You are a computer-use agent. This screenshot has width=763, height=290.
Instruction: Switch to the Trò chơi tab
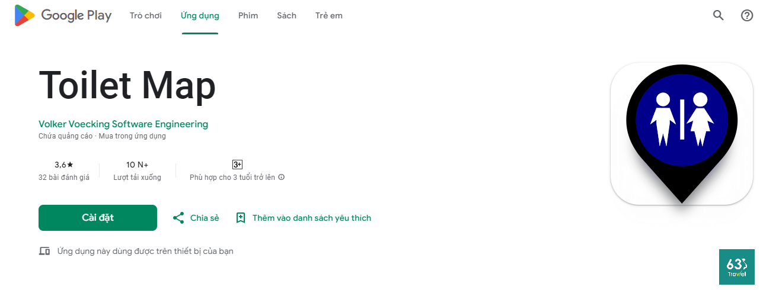146,15
